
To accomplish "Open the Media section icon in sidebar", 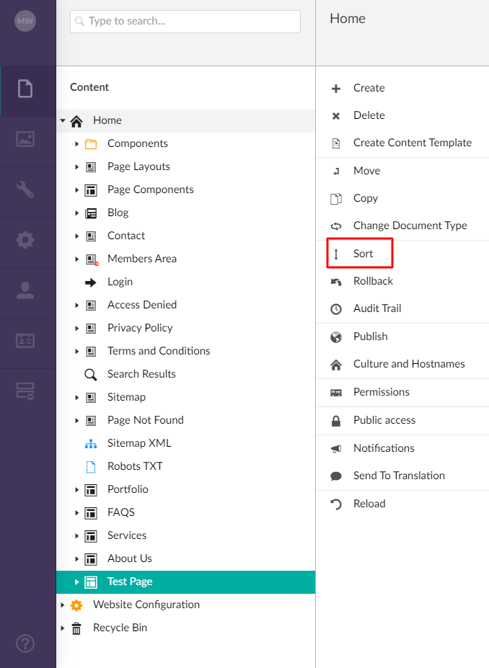I will click(x=25, y=139).
